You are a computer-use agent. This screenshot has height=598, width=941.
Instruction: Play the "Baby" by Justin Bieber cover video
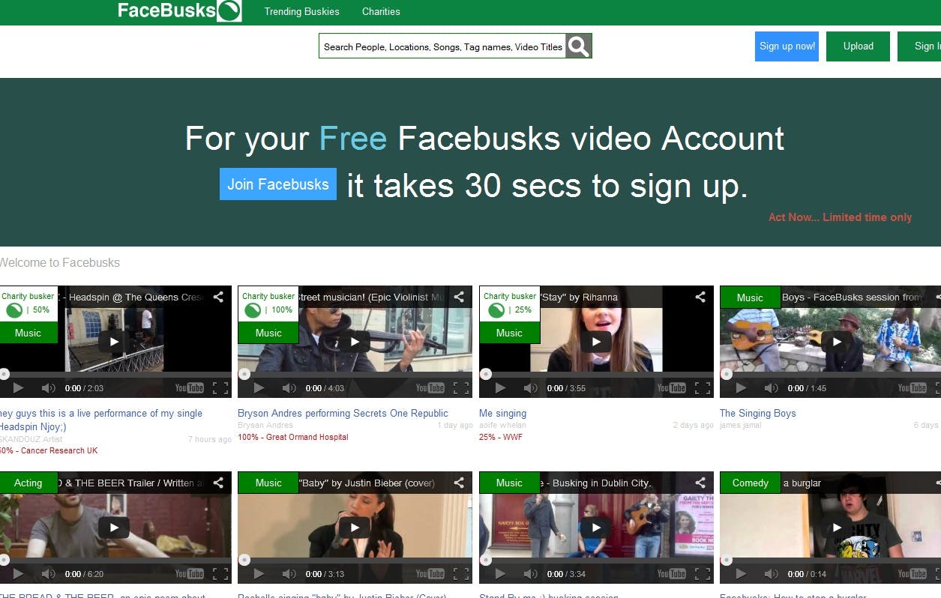(x=354, y=528)
